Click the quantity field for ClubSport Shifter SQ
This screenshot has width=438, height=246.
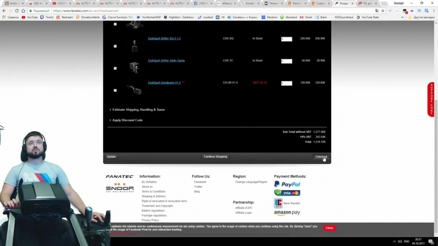point(286,39)
